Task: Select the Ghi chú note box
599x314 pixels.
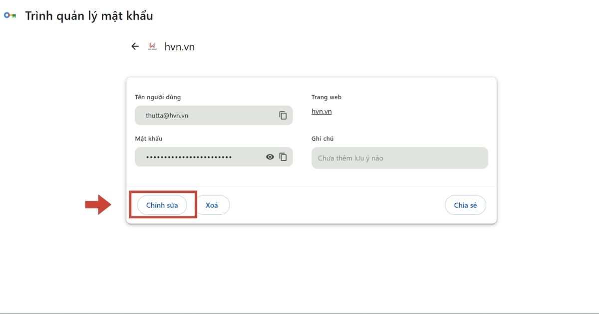Action: (x=399, y=158)
